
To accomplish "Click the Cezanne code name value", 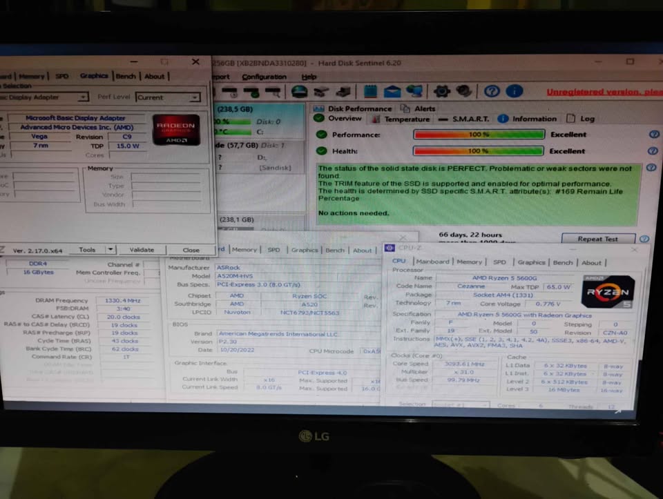I will 470,286.
